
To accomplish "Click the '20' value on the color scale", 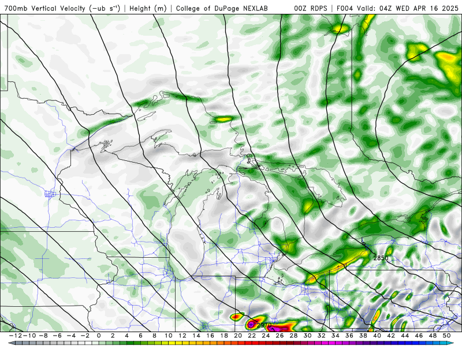I will click(x=238, y=336).
